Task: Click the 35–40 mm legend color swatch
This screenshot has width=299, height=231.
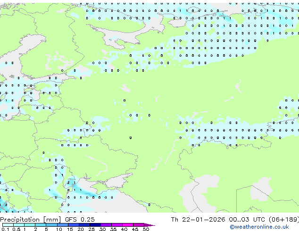Action: pyautogui.click(x=117, y=225)
